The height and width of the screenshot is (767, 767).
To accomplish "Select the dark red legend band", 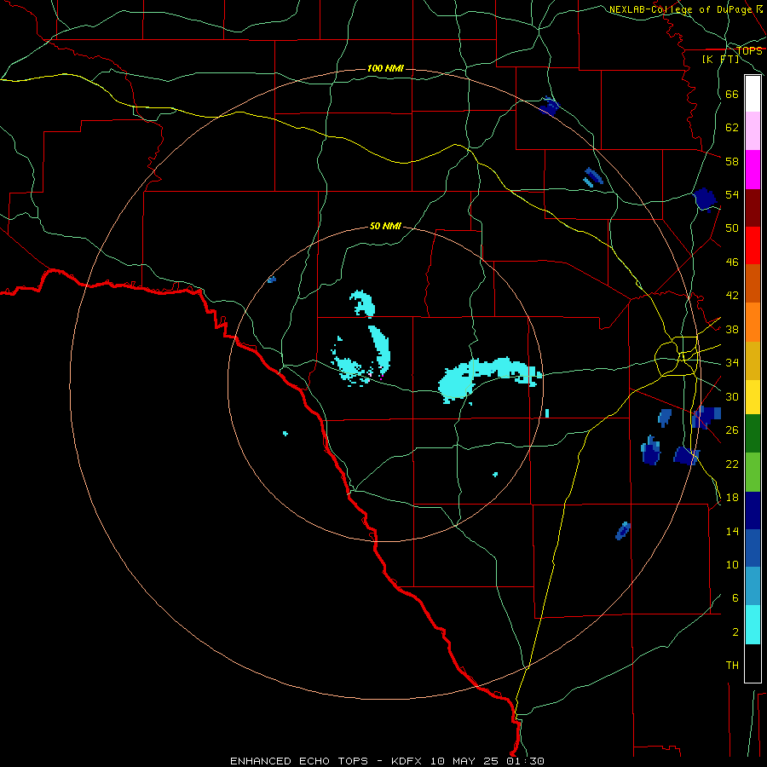I will 753,207.
